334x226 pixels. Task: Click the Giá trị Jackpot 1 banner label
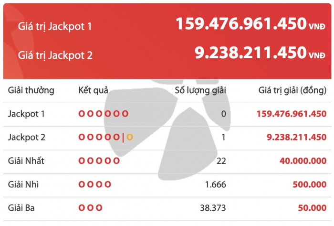tap(55, 26)
